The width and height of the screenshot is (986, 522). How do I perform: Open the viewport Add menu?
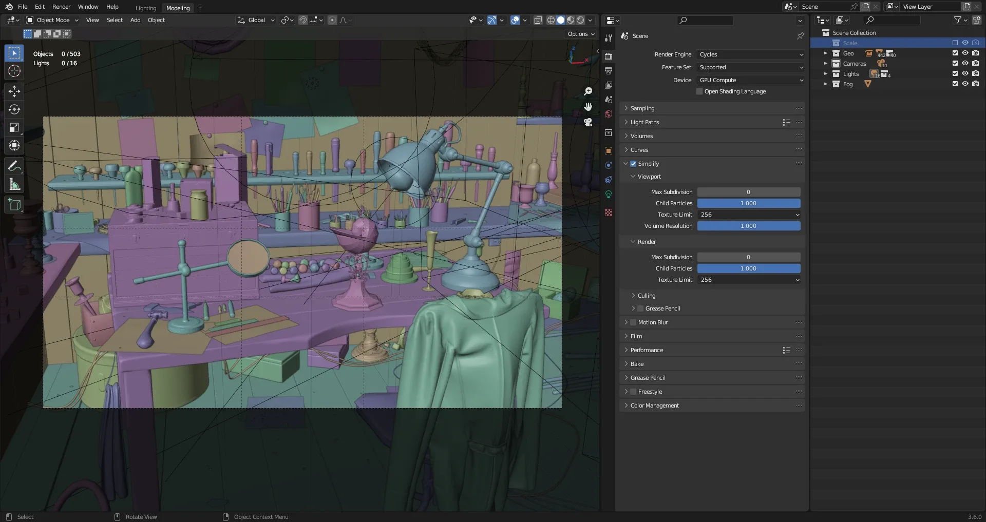pyautogui.click(x=135, y=20)
